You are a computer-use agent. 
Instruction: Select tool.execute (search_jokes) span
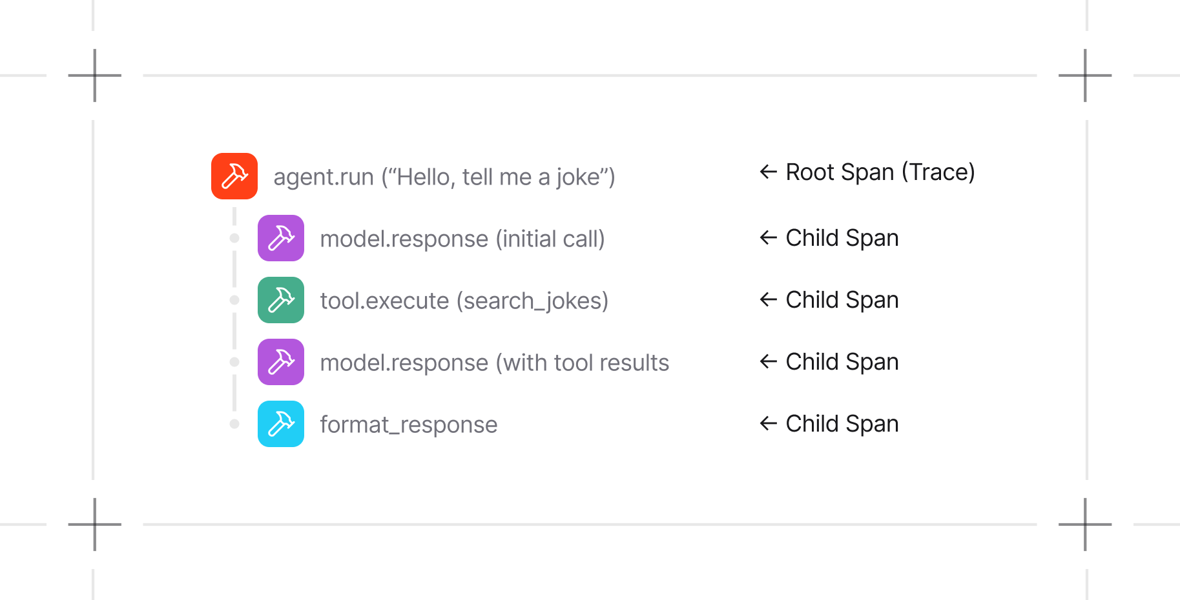(464, 301)
